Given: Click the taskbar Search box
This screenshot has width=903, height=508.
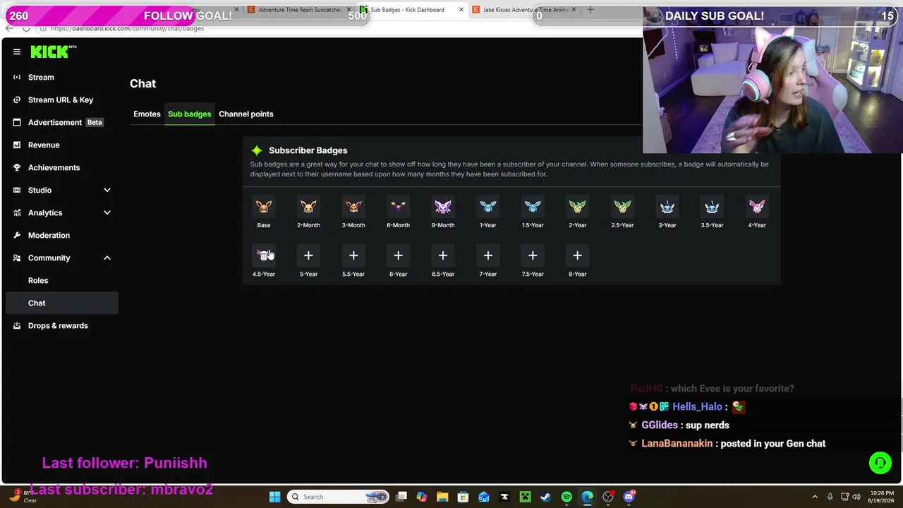Looking at the screenshot, I should pos(339,497).
